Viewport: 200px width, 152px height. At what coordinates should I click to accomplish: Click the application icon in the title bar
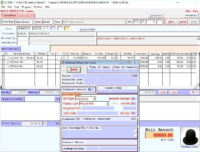pos(2,2)
